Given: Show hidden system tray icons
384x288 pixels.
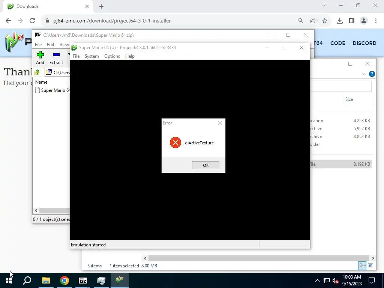Looking at the screenshot, I should (x=317, y=280).
